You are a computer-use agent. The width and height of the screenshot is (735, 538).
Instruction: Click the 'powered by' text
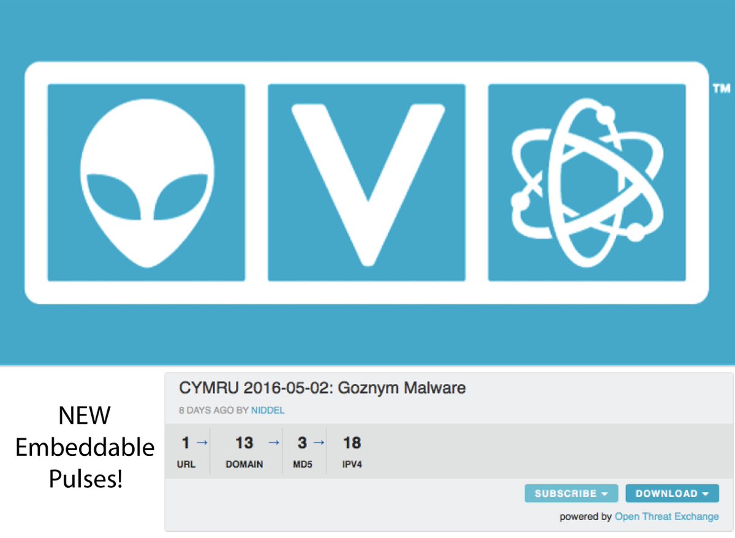point(586,517)
